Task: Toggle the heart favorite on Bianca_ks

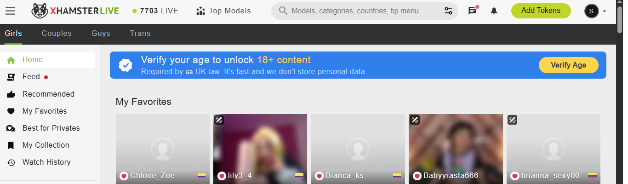Action: pos(319,176)
